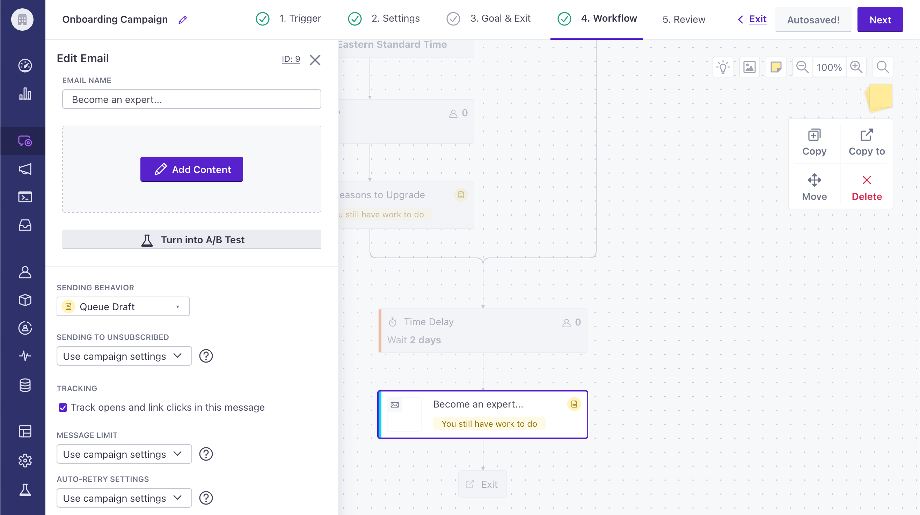The width and height of the screenshot is (920, 515).
Task: Click the Add Content button
Action: [191, 169]
